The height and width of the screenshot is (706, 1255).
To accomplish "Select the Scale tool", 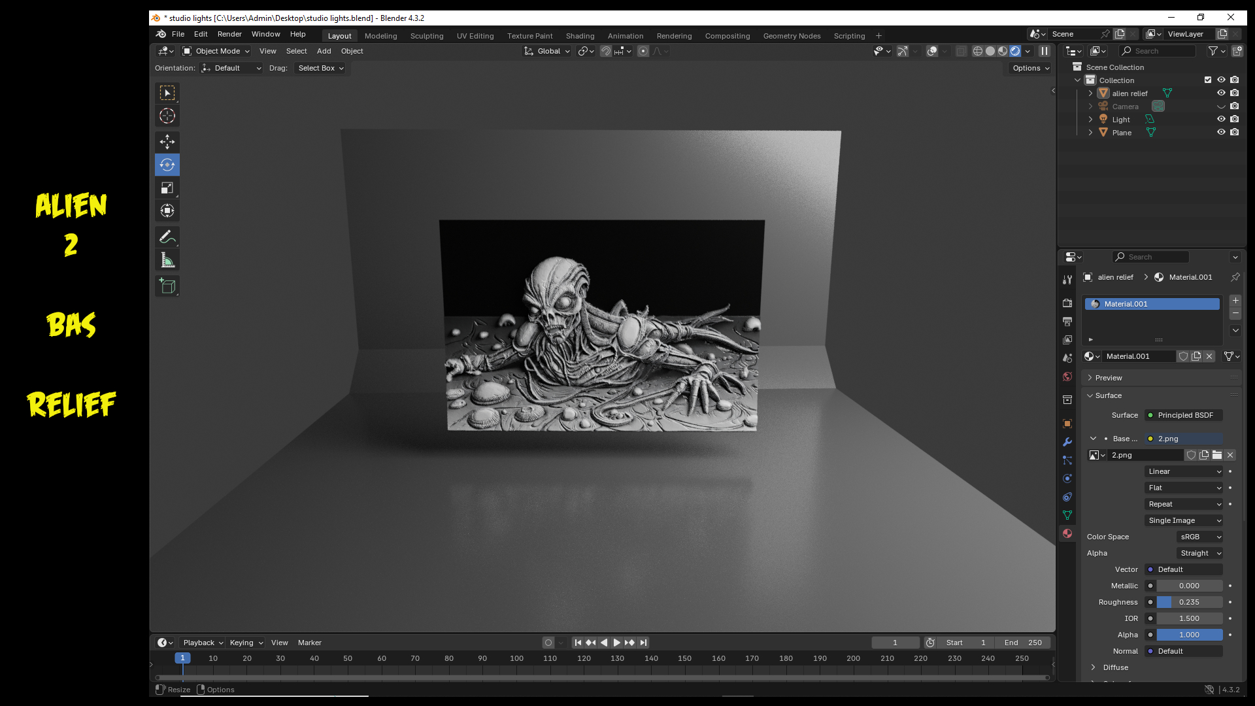I will 167,188.
